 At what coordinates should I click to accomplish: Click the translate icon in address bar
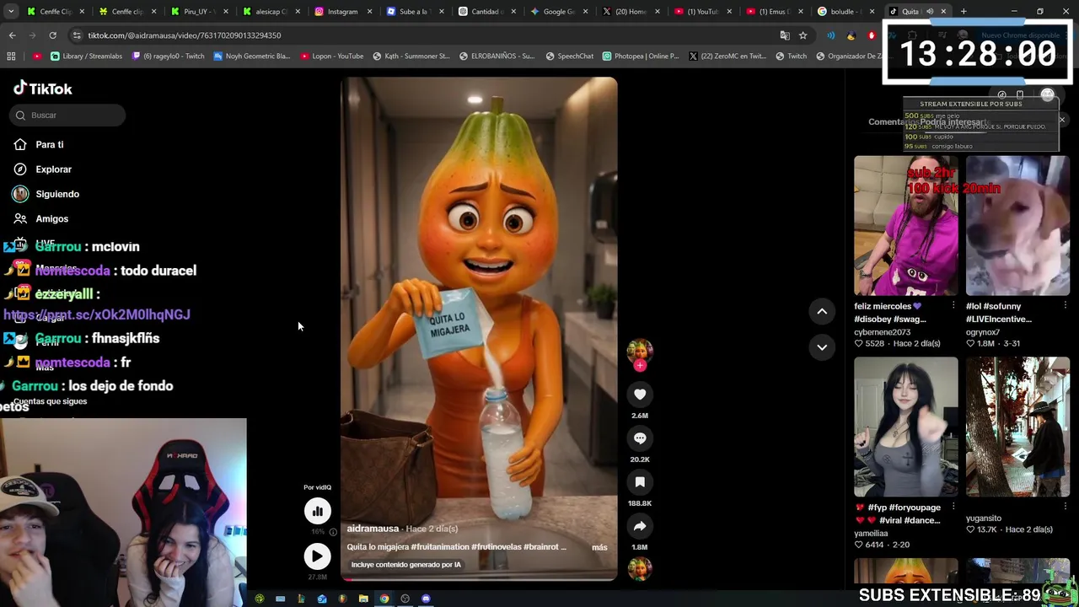[x=785, y=35]
